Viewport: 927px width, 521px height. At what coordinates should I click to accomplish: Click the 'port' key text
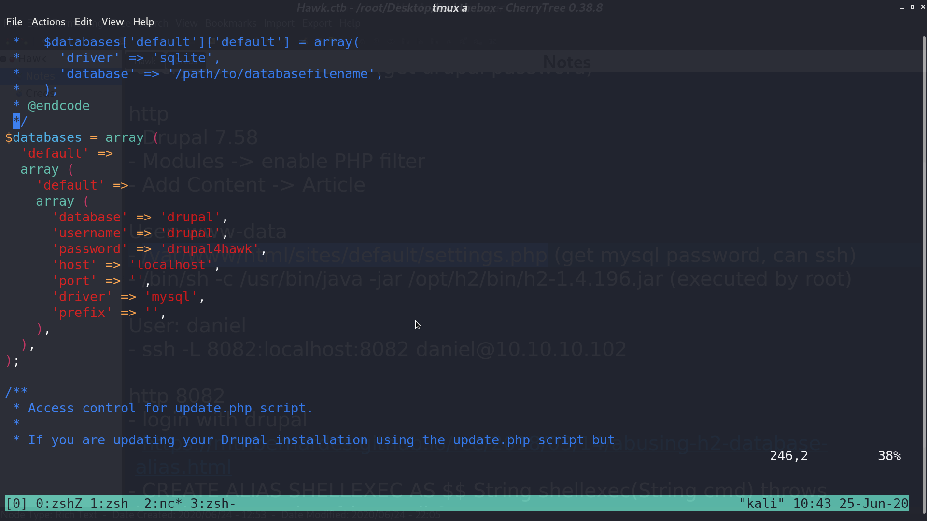74,281
